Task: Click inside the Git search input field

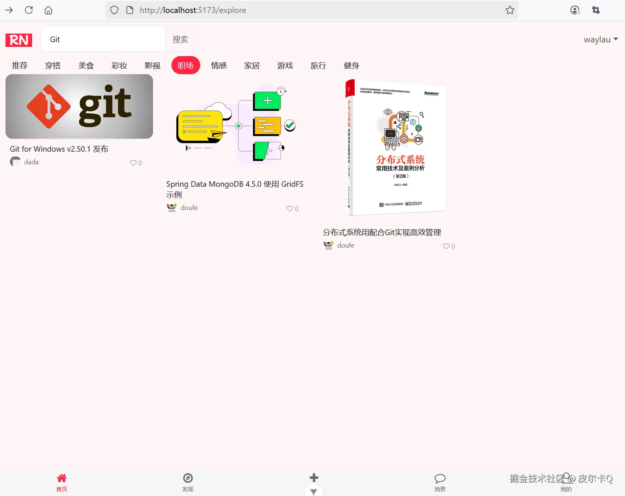Action: tap(103, 39)
